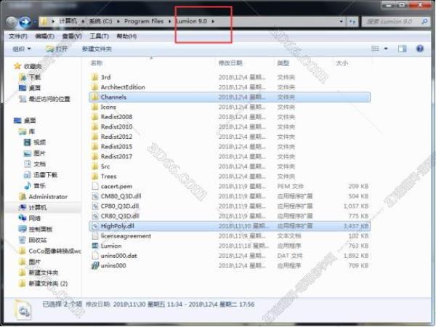Viewport: 436px width, 327px height.
Task: Open Administrator in the sidebar
Action: click(48, 197)
